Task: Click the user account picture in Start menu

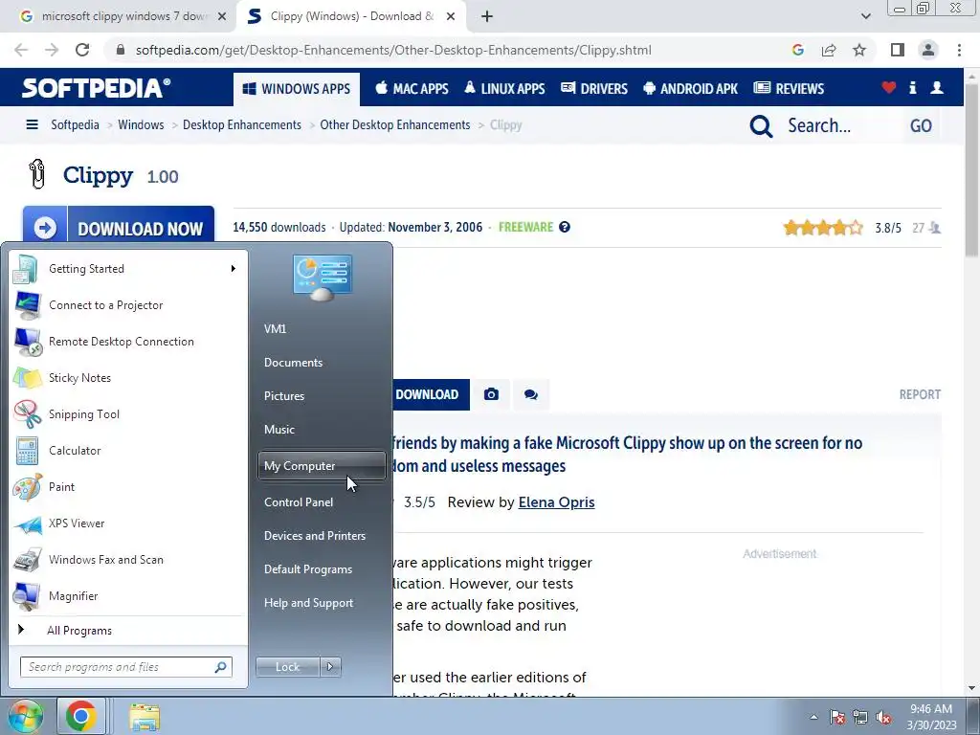Action: point(323,277)
